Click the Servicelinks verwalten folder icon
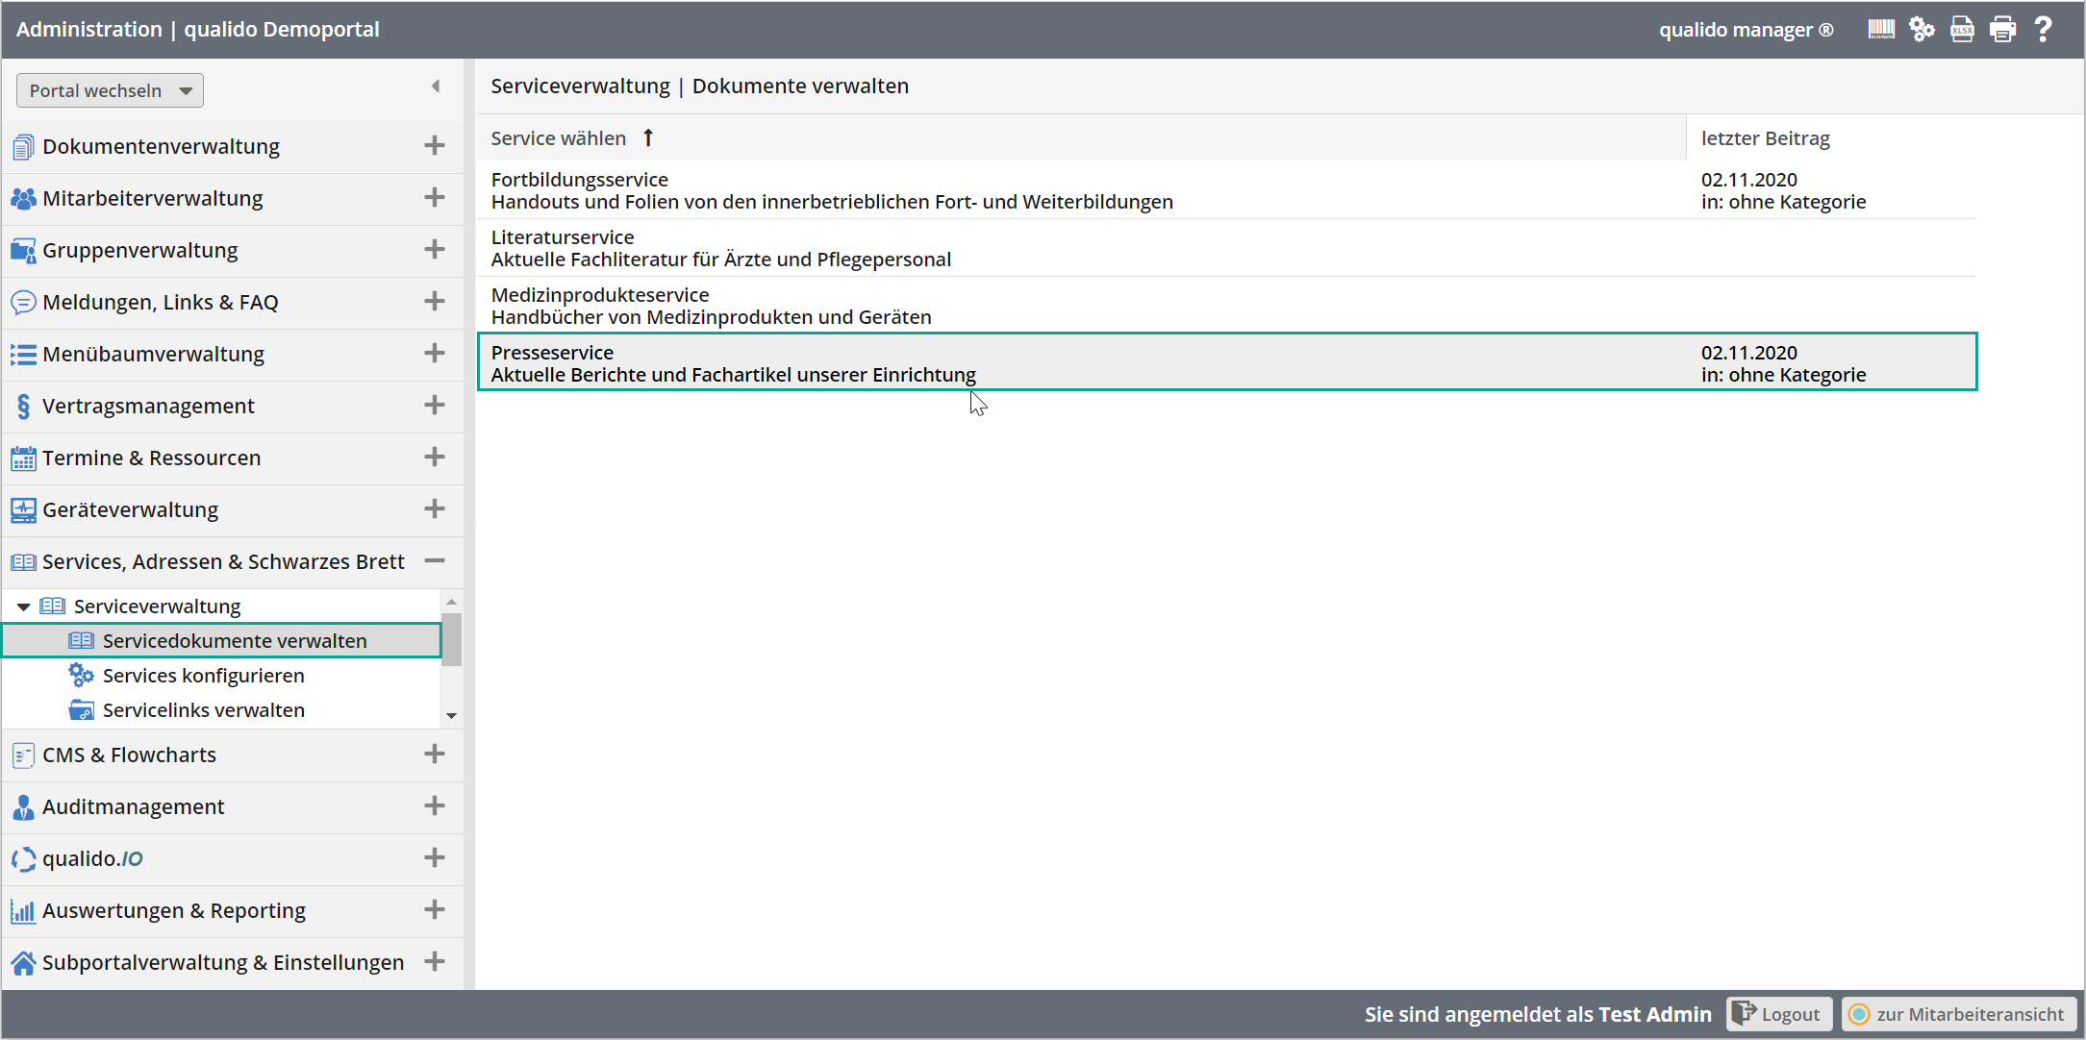The image size is (2086, 1040). coord(81,710)
